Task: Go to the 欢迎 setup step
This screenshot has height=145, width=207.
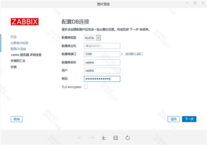Action: (13, 37)
